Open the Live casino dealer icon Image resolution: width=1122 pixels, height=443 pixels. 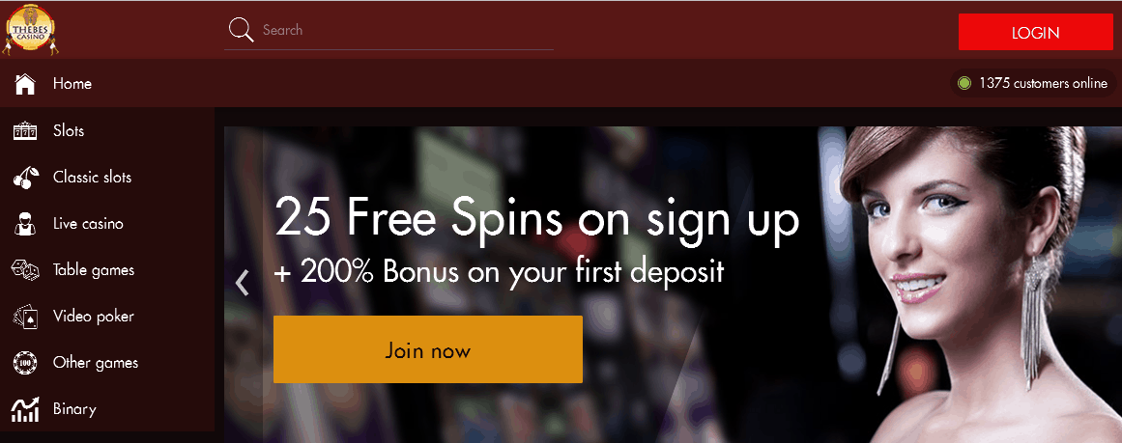[x=25, y=224]
